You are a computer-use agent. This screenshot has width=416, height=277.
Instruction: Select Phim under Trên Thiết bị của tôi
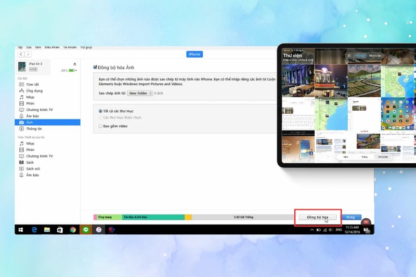point(30,150)
